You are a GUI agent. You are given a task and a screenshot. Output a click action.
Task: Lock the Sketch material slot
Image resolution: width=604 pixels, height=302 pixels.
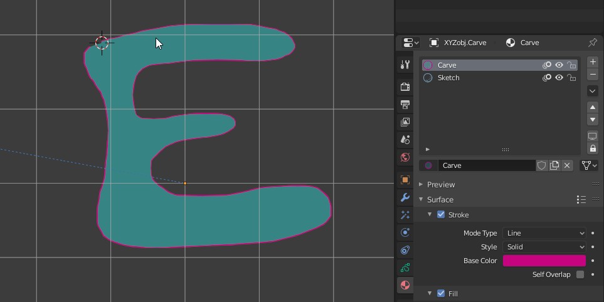tap(571, 78)
